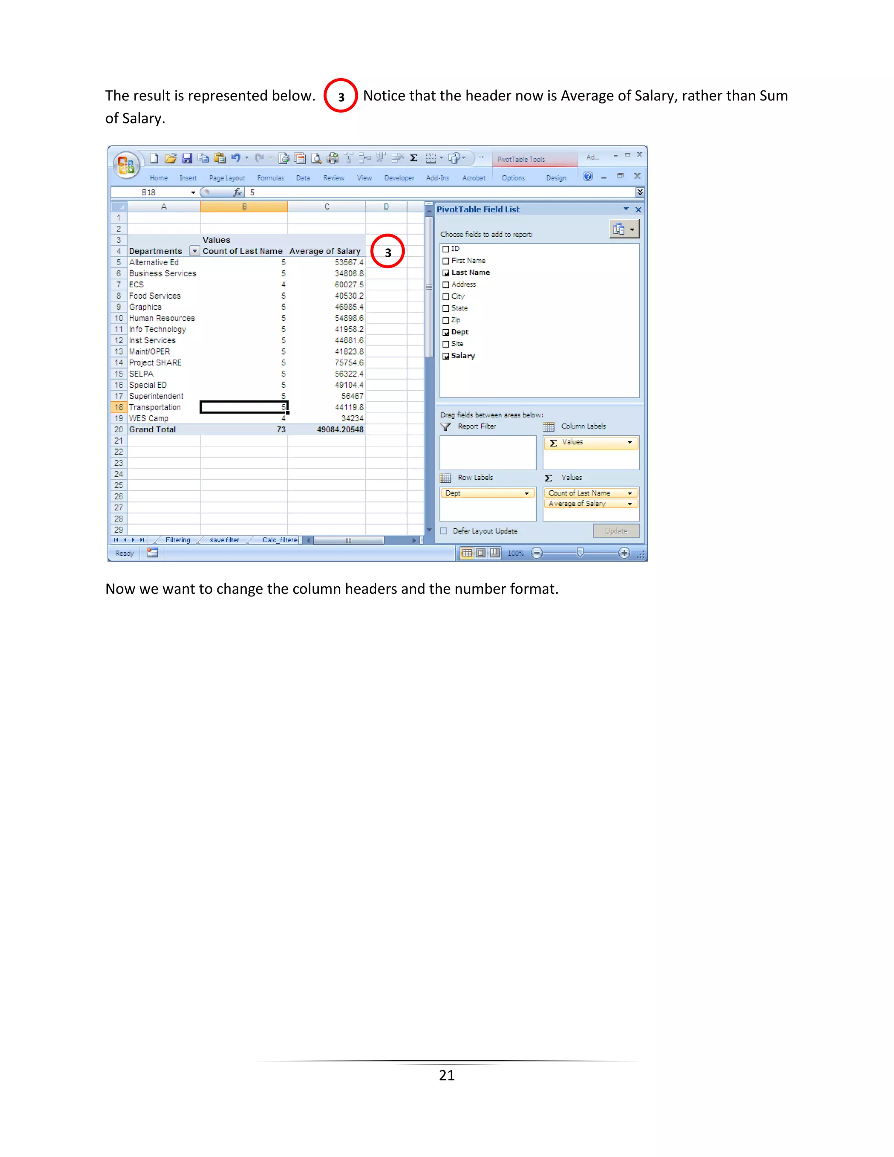Open Excel Help question mark icon
Image resolution: width=894 pixels, height=1157 pixels.
point(588,176)
